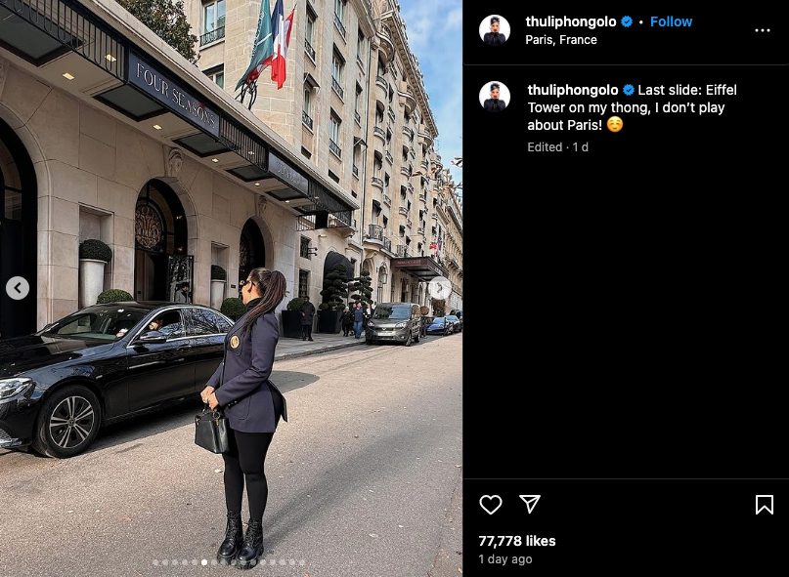Jump to the first carousel dot indicator

(x=155, y=562)
